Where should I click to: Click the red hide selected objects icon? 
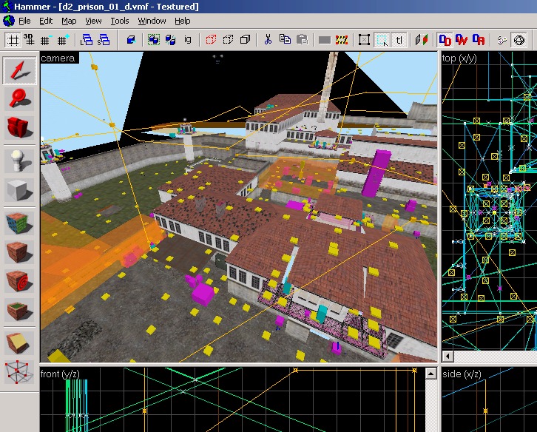pos(211,40)
